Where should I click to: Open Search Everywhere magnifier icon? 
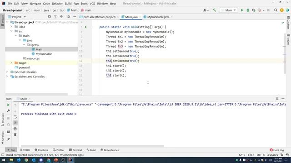tap(276, 10)
